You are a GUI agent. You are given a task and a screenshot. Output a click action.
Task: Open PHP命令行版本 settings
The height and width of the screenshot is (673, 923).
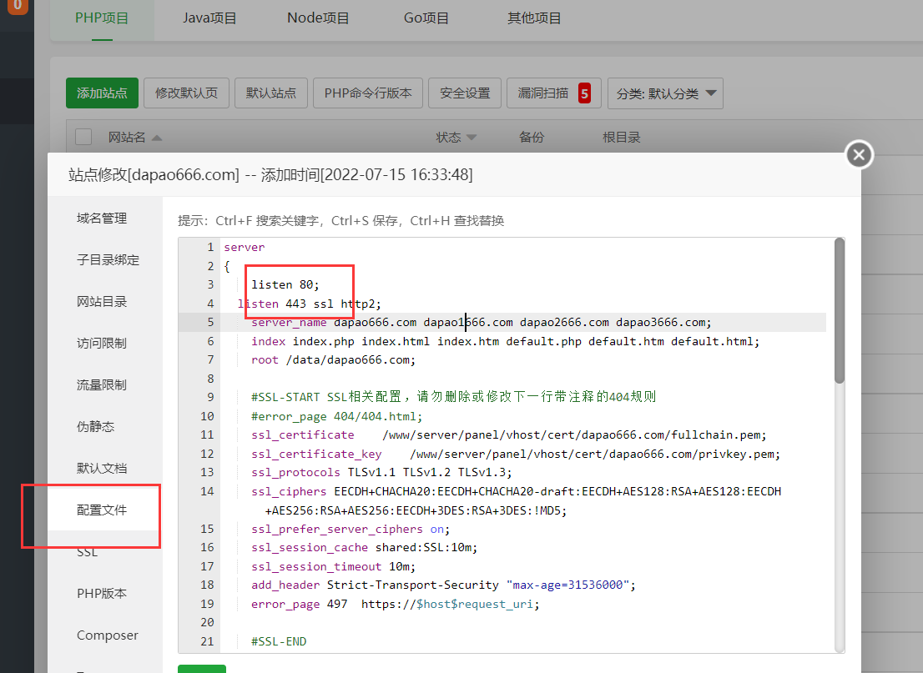tap(367, 93)
